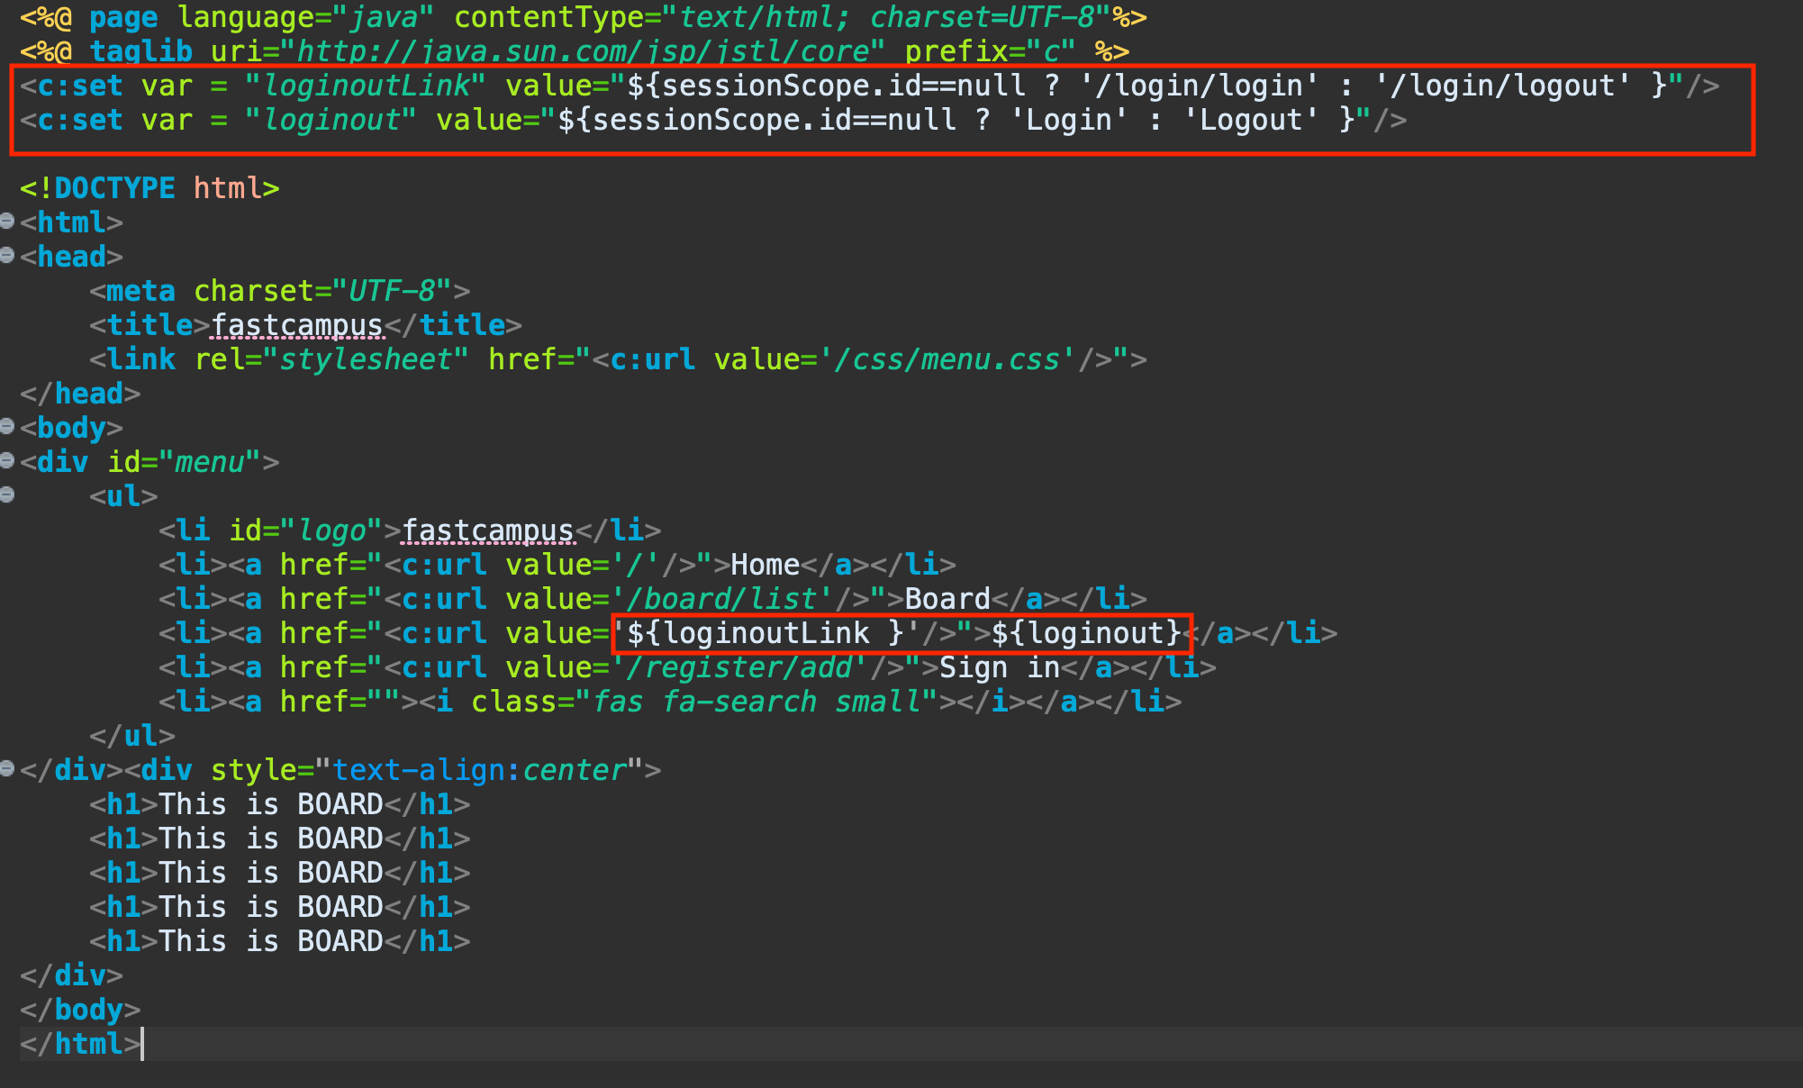This screenshot has height=1088, width=1803.
Task: Collapse the ul tag fold marker
Action: pos(7,494)
